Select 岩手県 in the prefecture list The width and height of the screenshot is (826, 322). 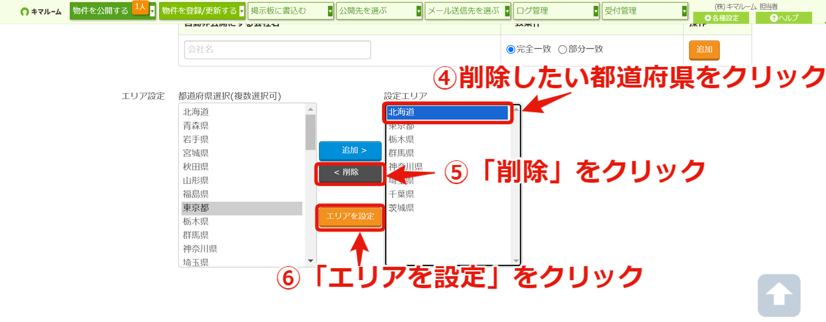tap(242, 139)
